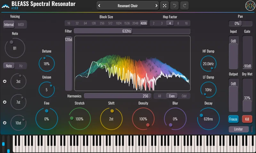Set Block Size to 16

(69, 23)
